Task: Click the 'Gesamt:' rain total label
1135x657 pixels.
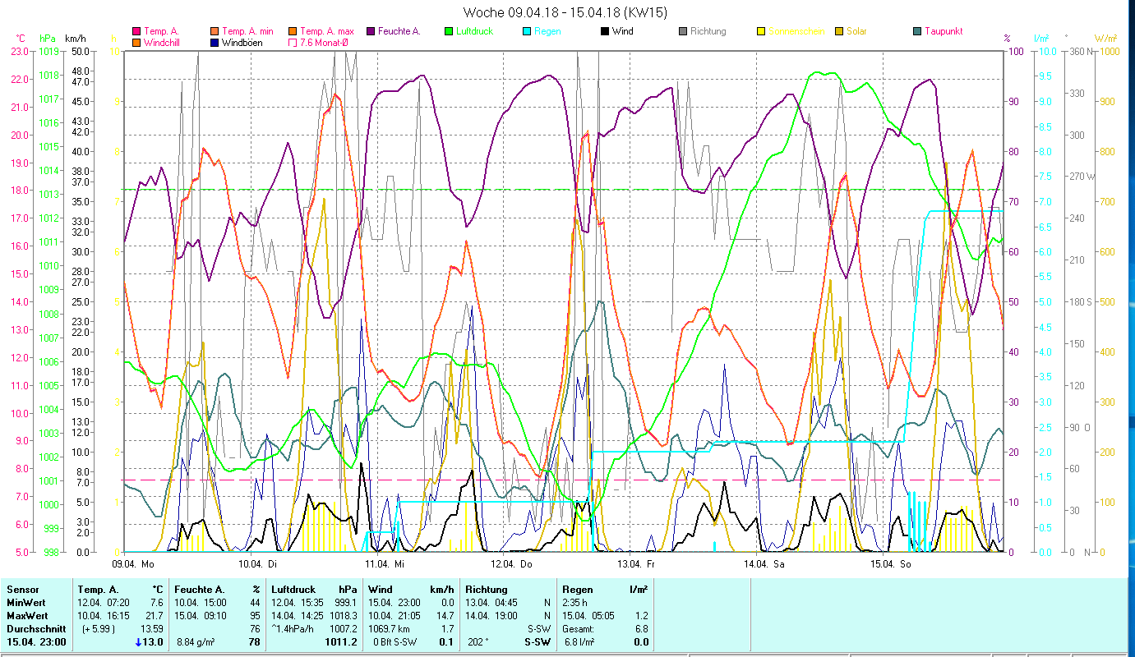Action: click(578, 629)
